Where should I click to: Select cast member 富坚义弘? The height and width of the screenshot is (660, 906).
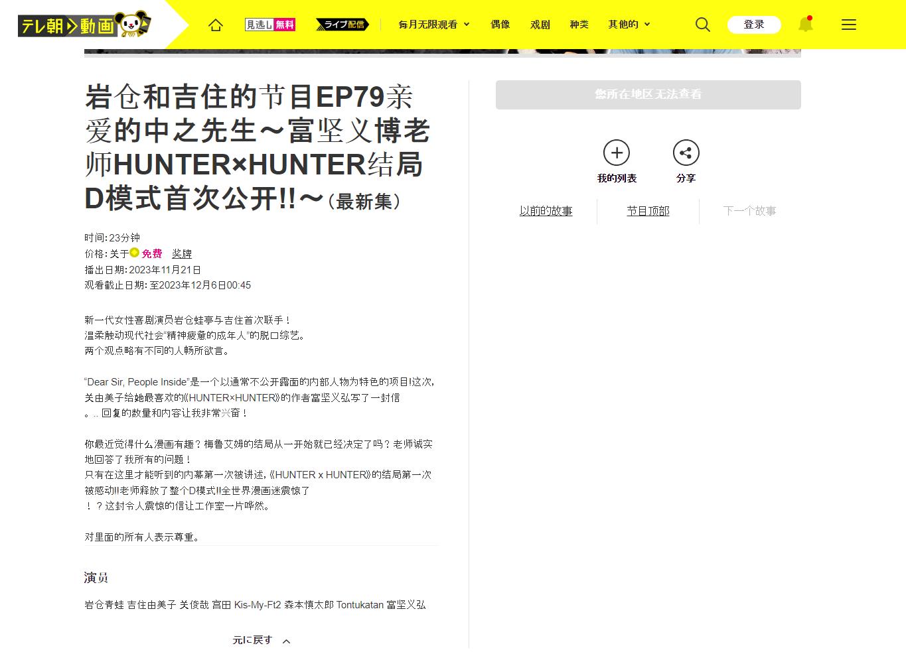point(406,605)
